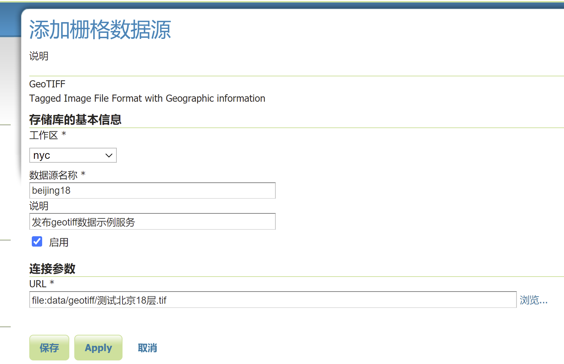Image resolution: width=564 pixels, height=364 pixels.
Task: Click the URL field label
Action: pos(38,284)
